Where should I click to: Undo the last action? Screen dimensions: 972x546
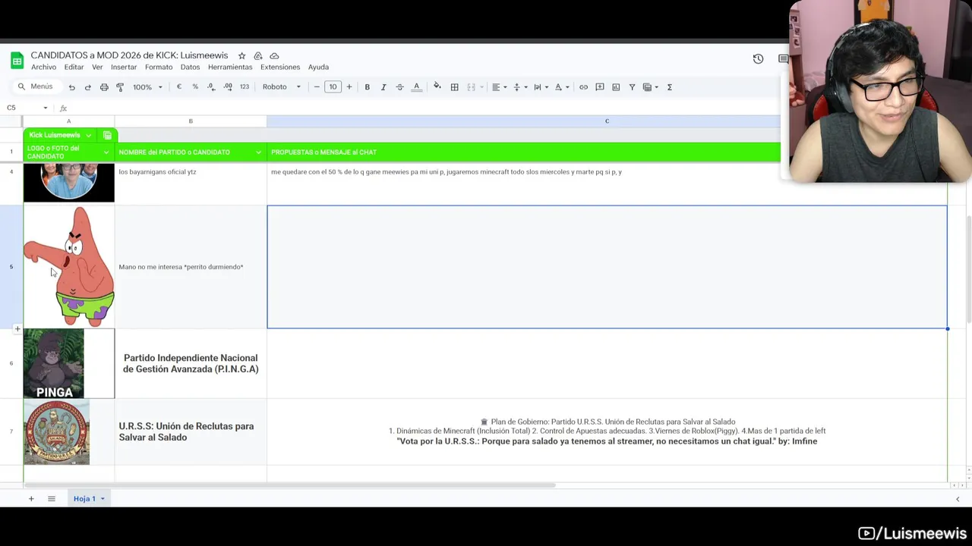click(x=71, y=87)
